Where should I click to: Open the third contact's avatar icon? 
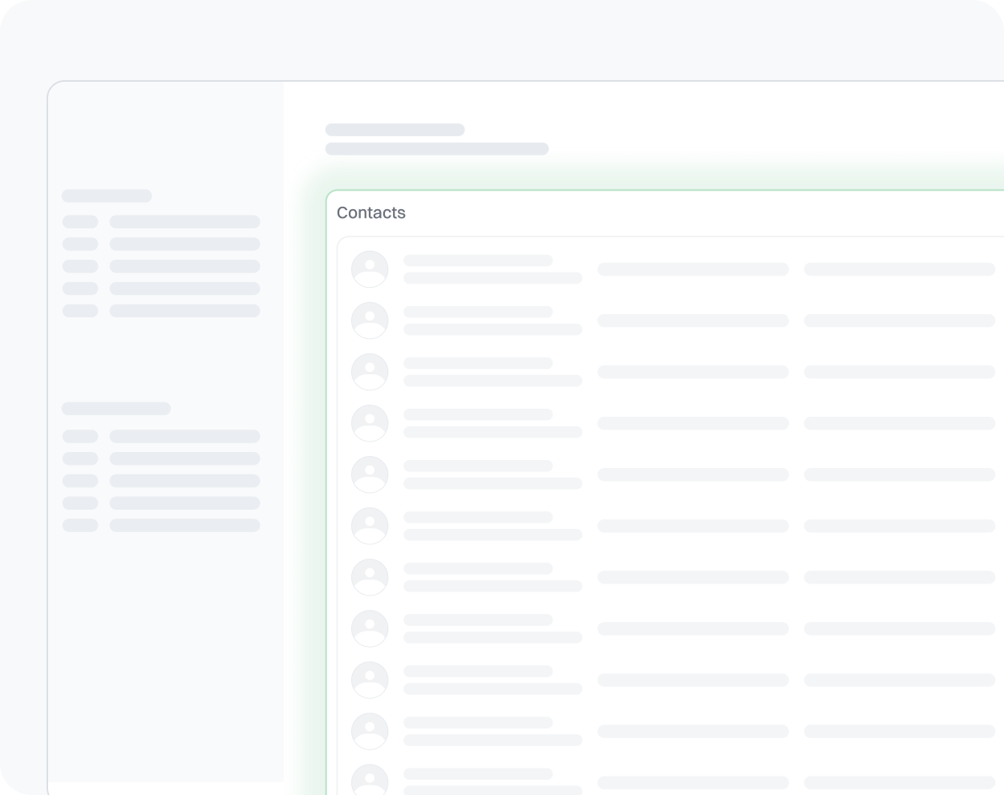click(370, 372)
